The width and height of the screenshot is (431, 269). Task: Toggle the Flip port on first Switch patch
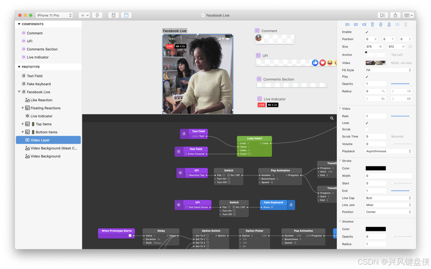coord(224,175)
